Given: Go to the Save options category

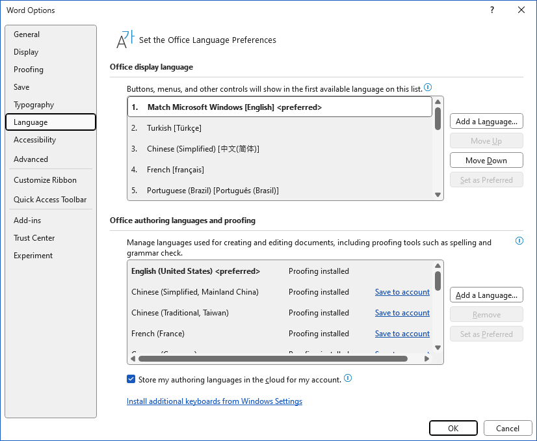Looking at the screenshot, I should 51,87.
